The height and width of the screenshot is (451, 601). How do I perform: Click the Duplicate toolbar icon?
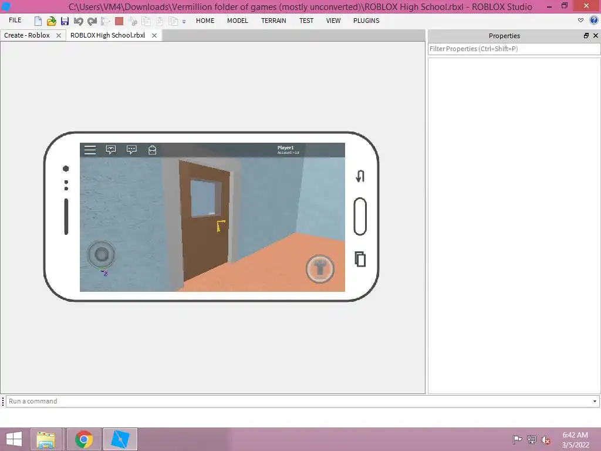[x=173, y=21]
